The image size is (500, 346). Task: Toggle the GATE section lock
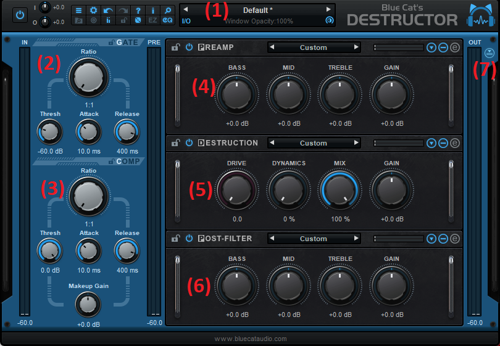[112, 43]
